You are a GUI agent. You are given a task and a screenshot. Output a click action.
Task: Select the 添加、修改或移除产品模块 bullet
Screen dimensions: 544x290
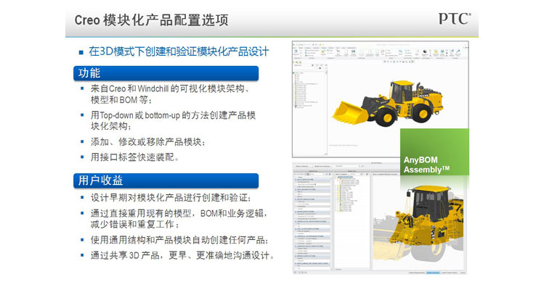pyautogui.click(x=147, y=141)
